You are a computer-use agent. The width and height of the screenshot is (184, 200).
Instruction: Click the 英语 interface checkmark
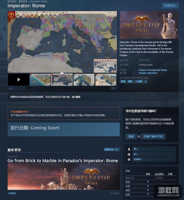(x=148, y=182)
